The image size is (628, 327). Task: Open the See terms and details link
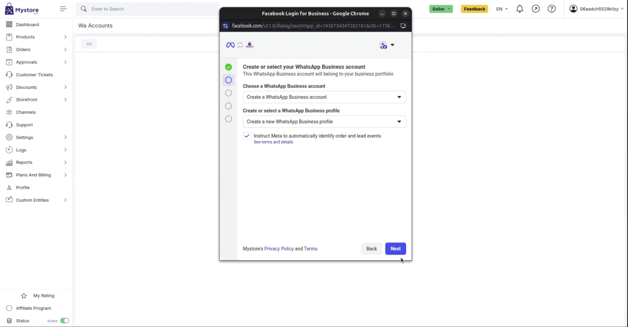pyautogui.click(x=273, y=142)
